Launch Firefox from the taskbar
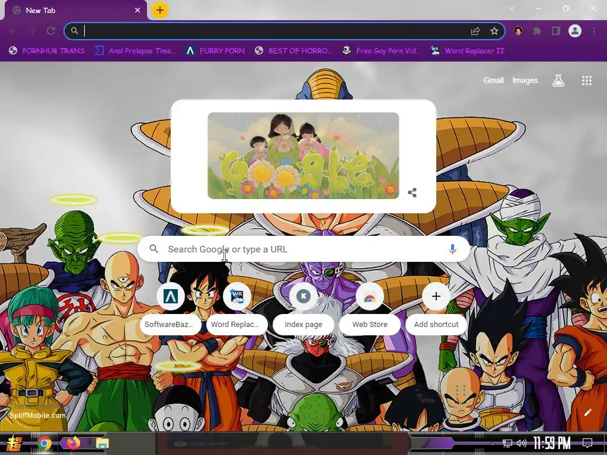Viewport: 607px width, 455px height. coord(73,443)
